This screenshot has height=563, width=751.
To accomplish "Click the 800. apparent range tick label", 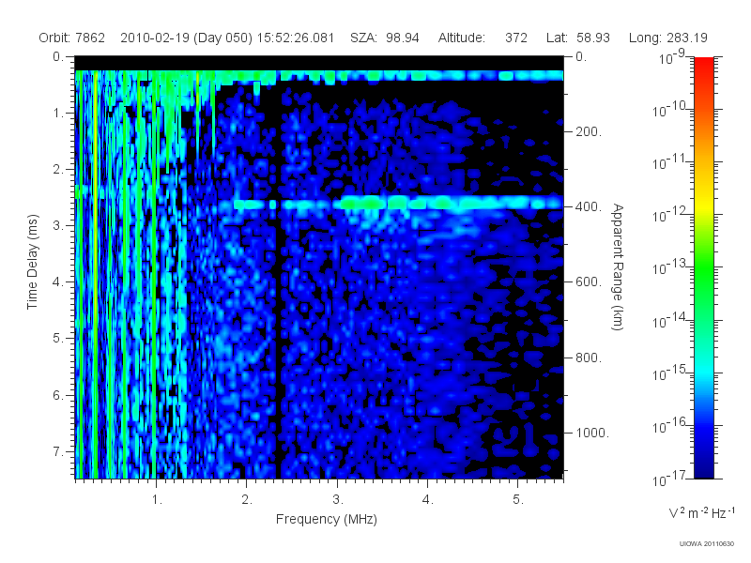I will pyautogui.click(x=589, y=358).
